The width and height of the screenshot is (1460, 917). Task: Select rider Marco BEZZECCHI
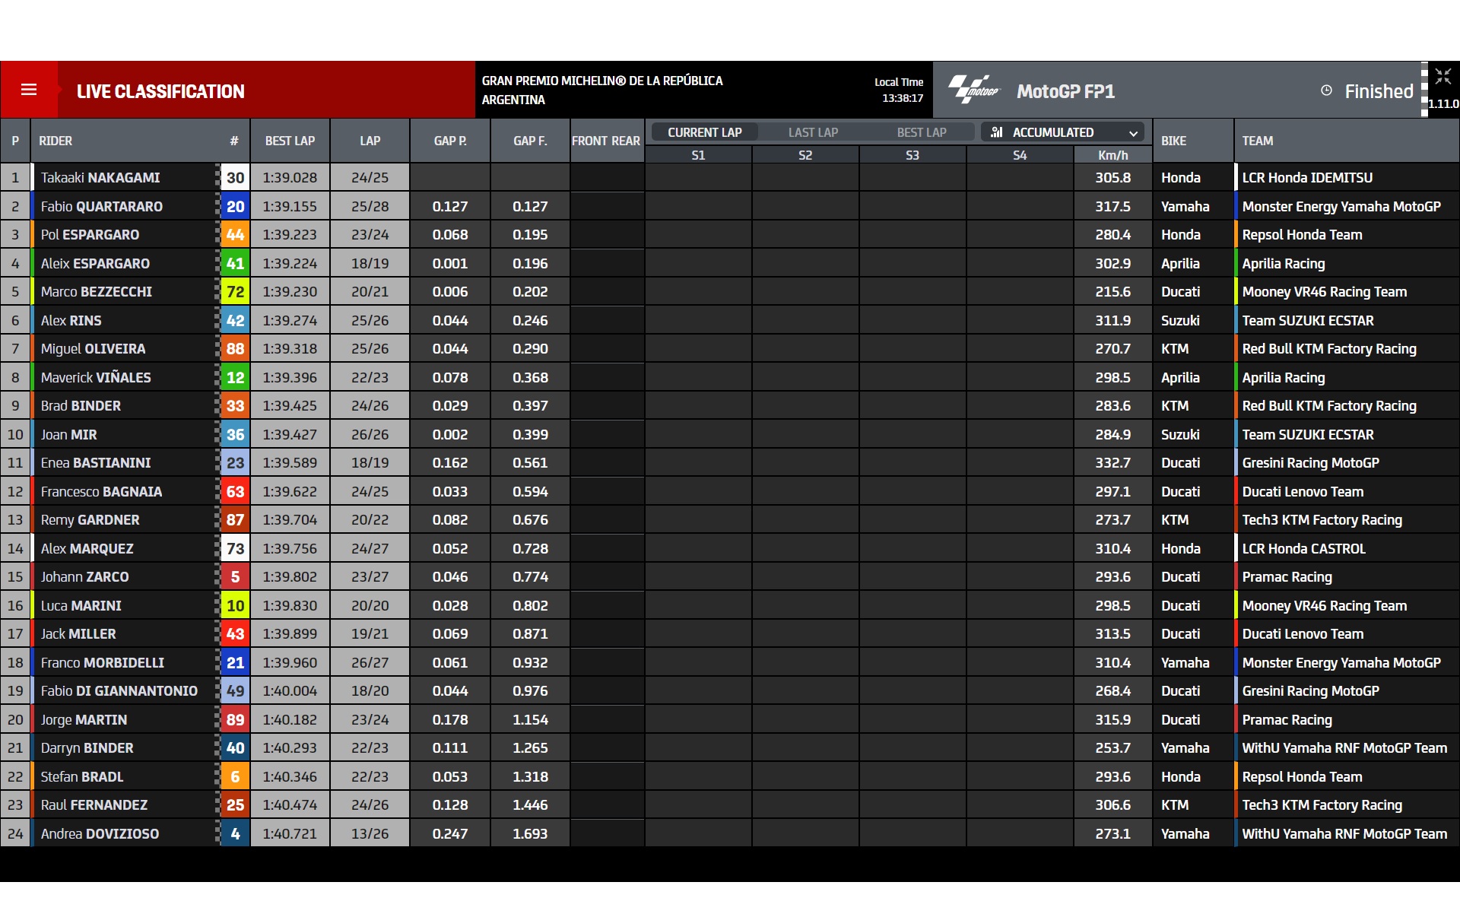click(x=97, y=291)
